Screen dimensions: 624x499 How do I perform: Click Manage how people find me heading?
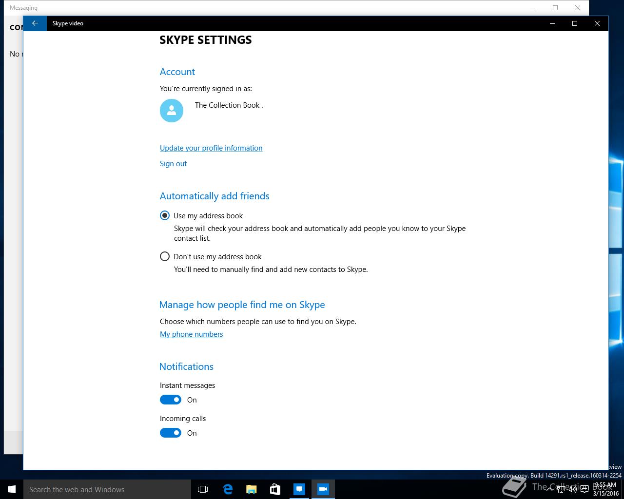pyautogui.click(x=242, y=305)
